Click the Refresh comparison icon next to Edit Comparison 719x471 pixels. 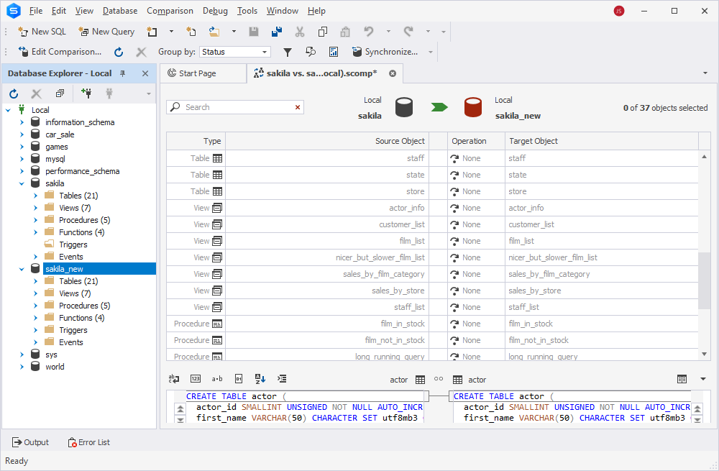119,52
